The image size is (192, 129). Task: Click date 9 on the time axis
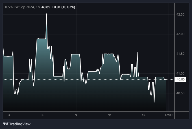click(x=76, y=115)
